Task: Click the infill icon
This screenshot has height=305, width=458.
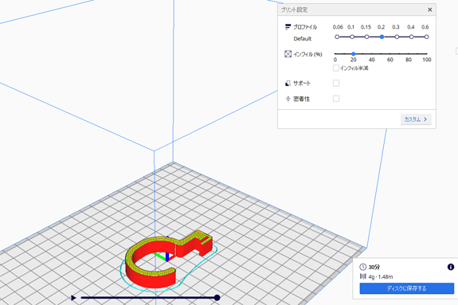Action: pyautogui.click(x=288, y=54)
